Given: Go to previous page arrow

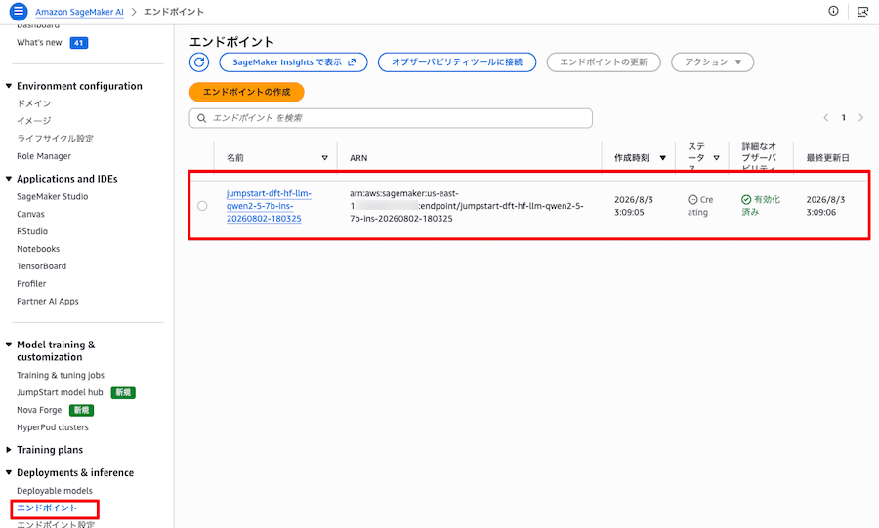Looking at the screenshot, I should pos(825,117).
